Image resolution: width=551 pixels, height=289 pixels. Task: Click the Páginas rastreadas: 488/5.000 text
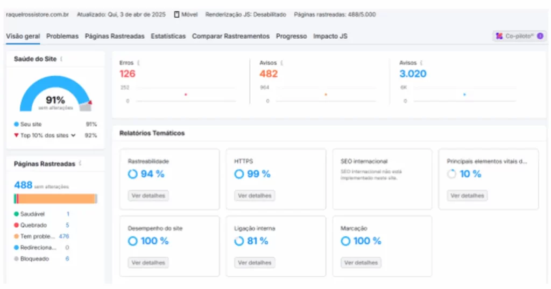pos(335,15)
